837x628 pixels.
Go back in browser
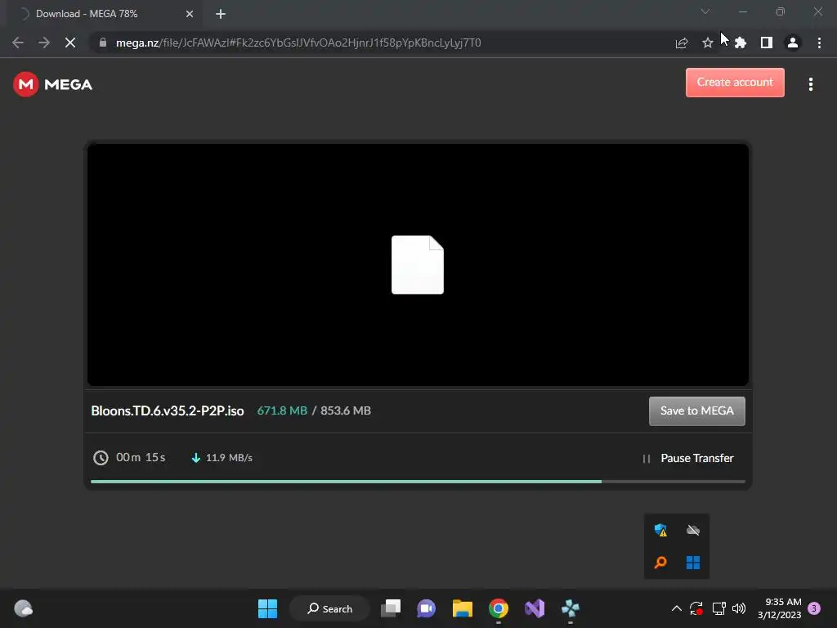click(x=18, y=43)
